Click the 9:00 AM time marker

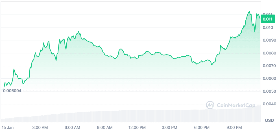point(105,127)
